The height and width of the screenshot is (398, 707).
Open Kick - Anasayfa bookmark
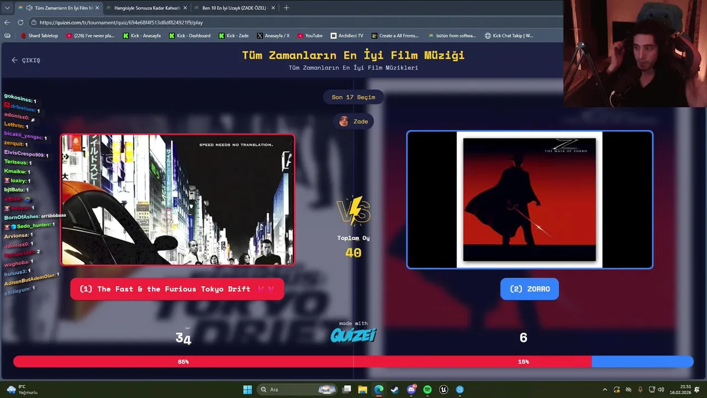(x=142, y=35)
